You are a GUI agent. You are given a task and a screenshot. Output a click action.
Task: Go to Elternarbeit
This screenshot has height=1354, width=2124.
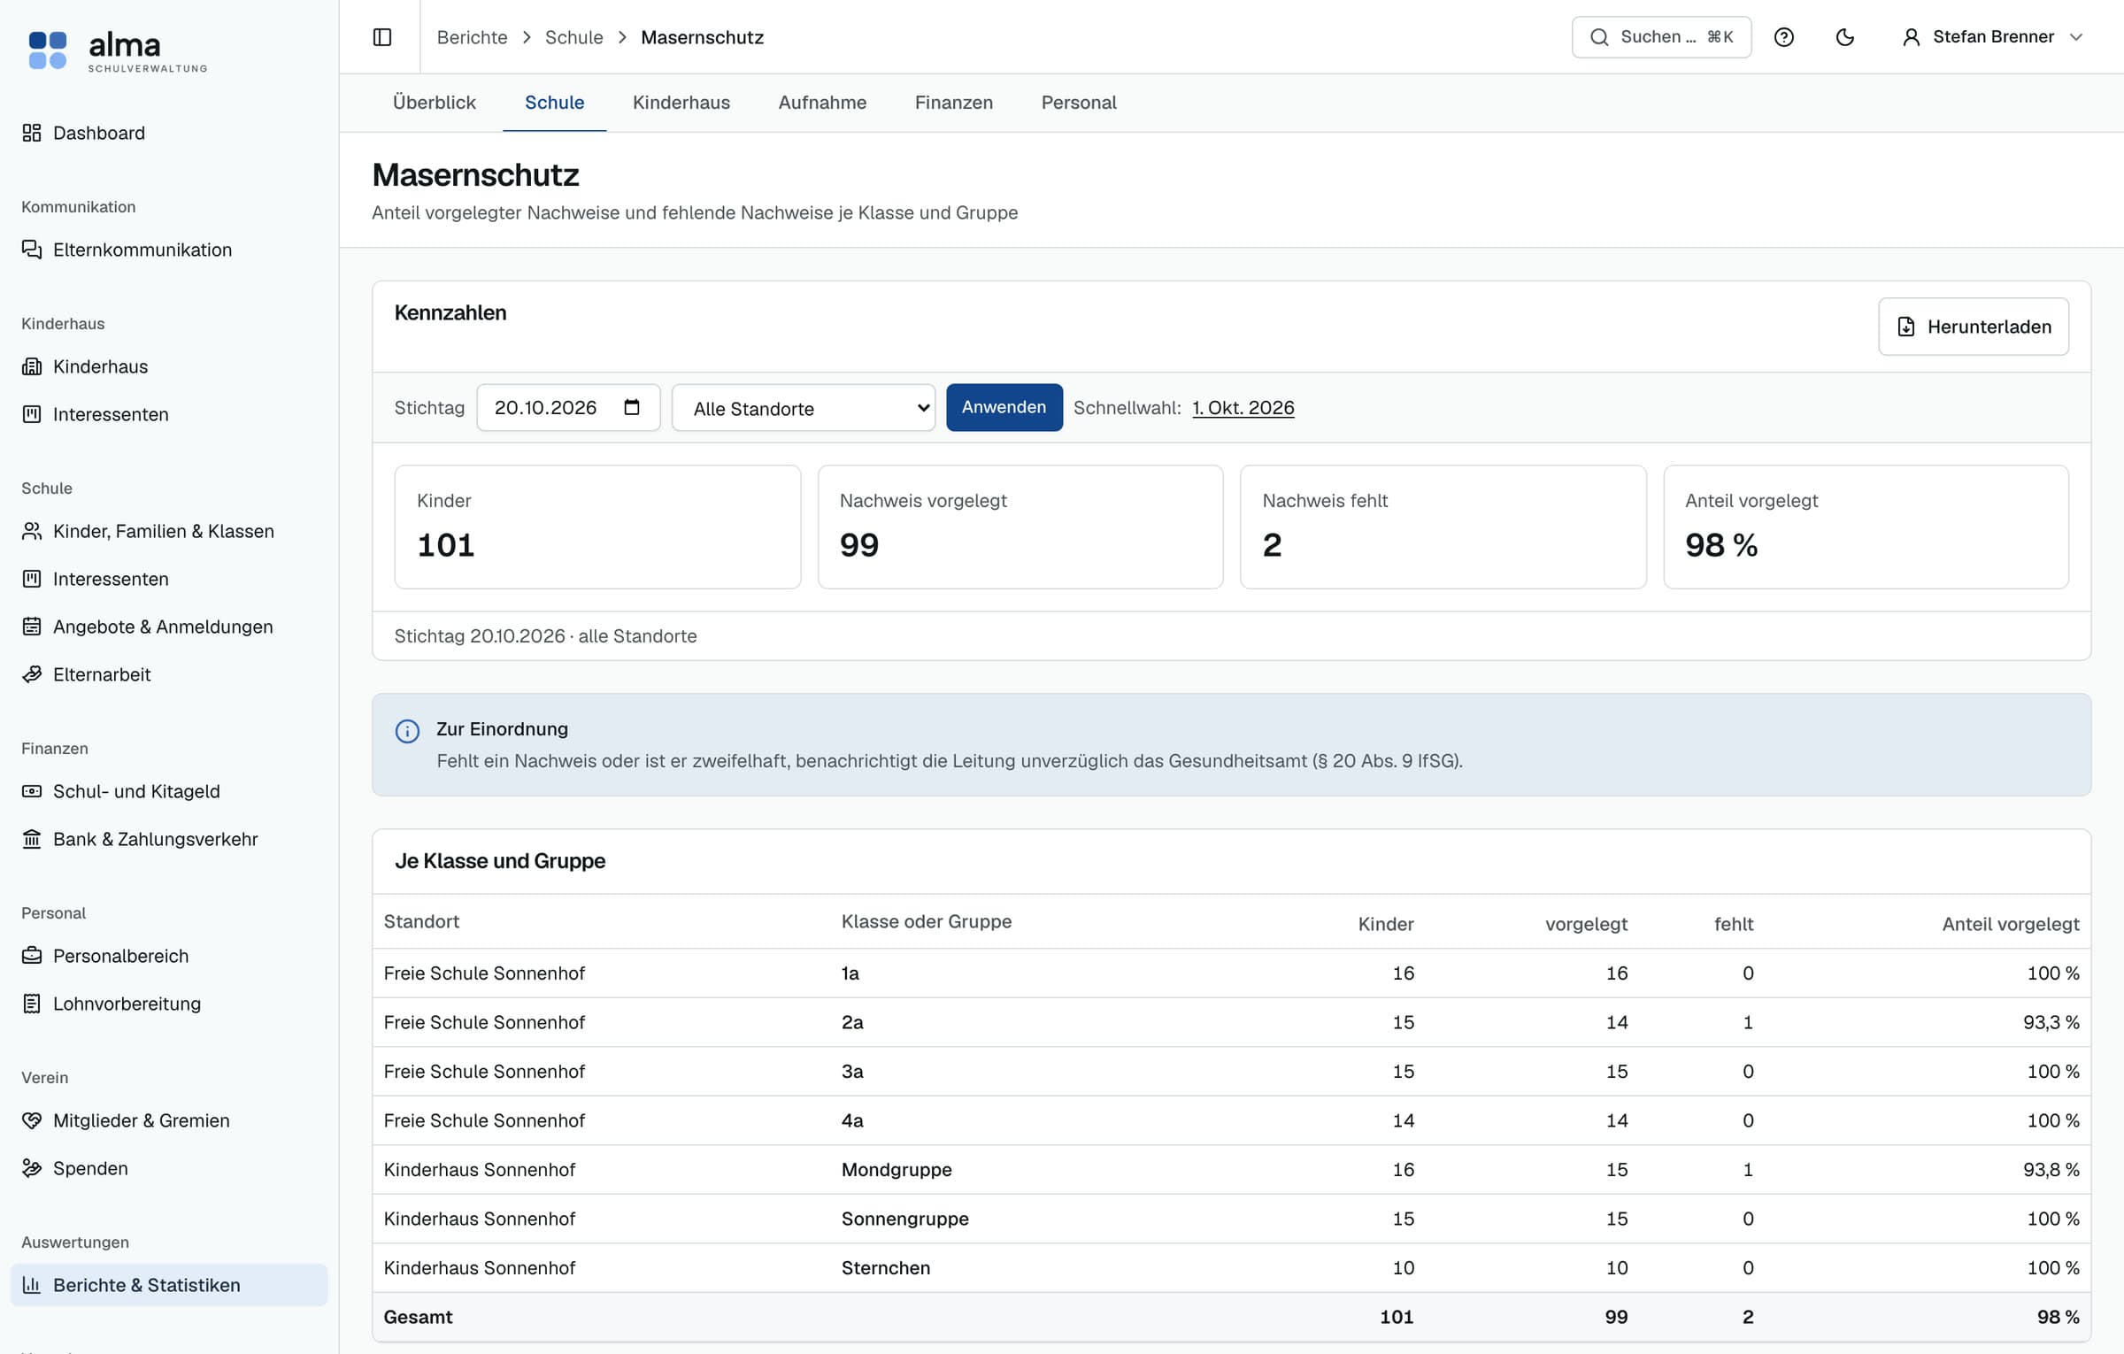pos(169,674)
